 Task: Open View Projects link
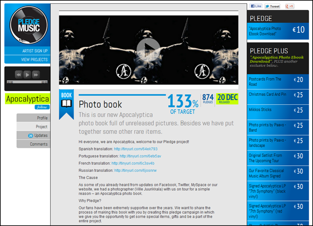coord(34,60)
